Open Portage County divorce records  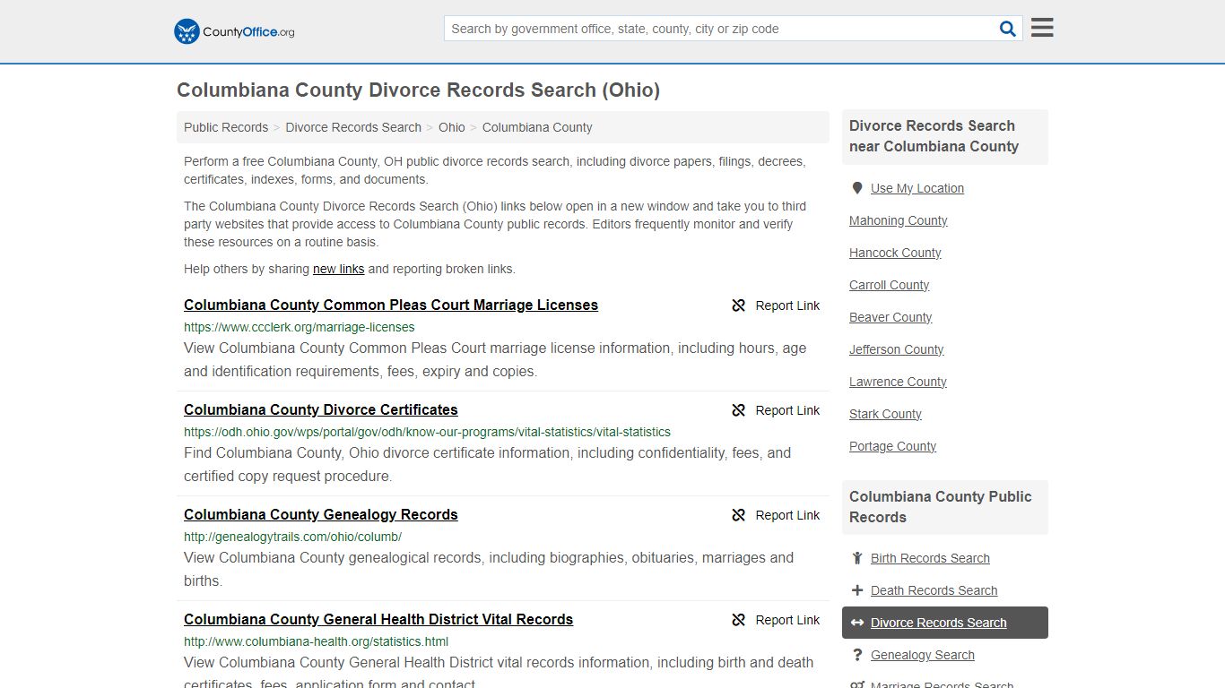tap(892, 446)
